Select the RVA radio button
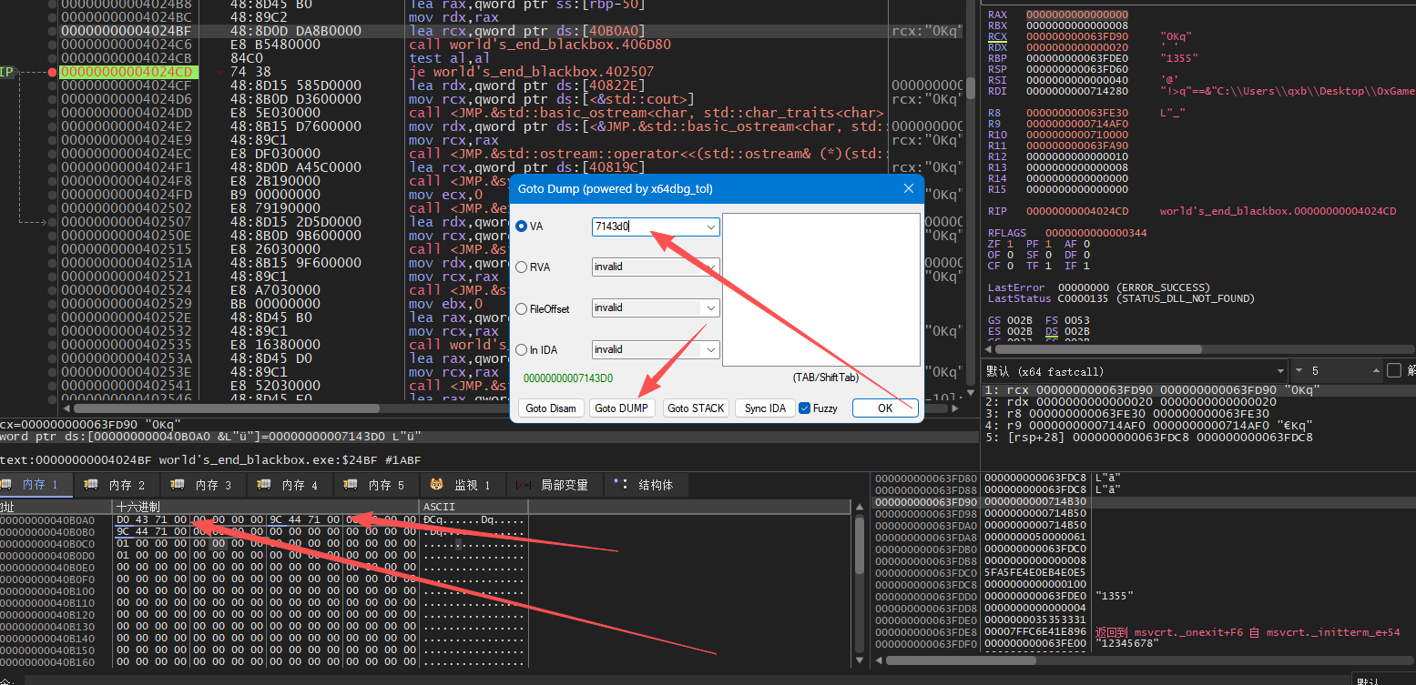 (x=522, y=267)
